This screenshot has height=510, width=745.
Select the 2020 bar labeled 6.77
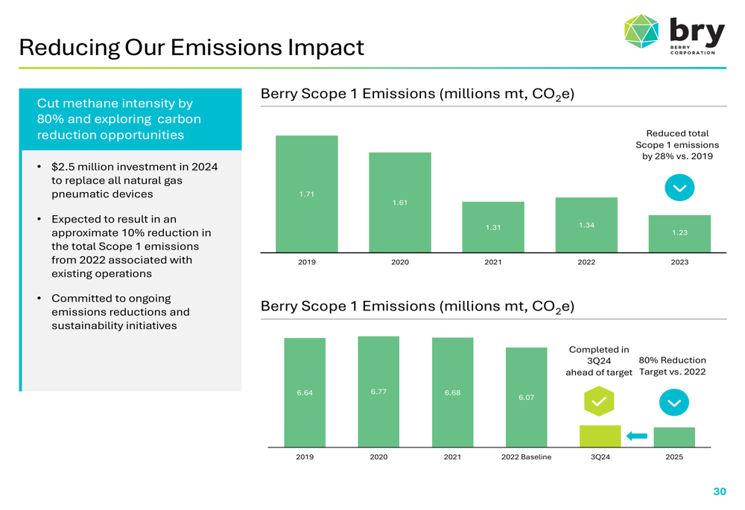(378, 392)
